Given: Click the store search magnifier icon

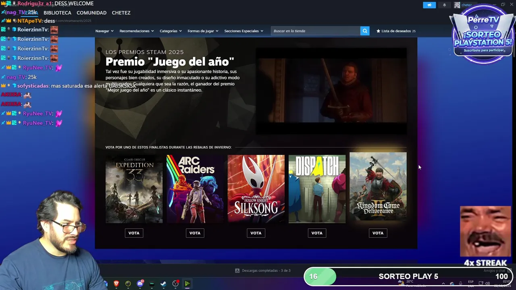Looking at the screenshot, I should click(x=364, y=31).
